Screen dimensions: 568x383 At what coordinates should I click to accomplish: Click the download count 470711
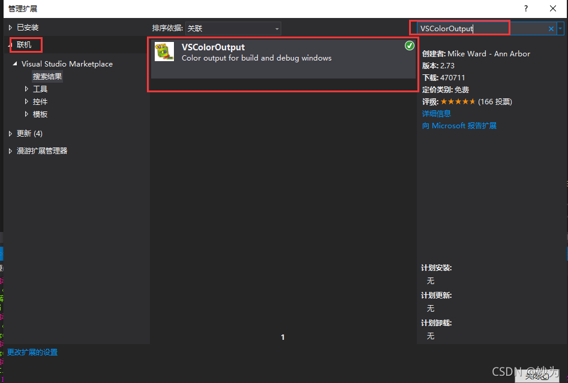click(x=452, y=78)
